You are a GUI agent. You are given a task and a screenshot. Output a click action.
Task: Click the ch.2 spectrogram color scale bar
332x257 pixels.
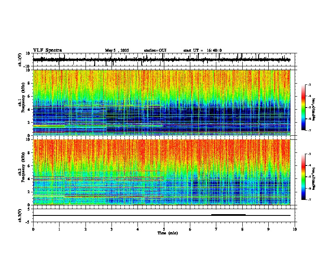303,177
